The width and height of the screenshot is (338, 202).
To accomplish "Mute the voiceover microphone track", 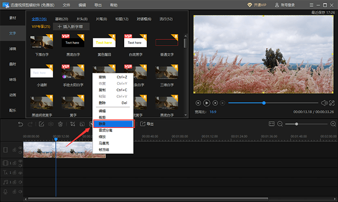I will coord(20,192).
